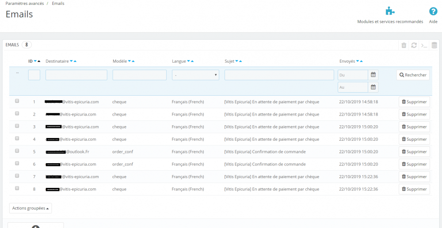Sort Langue column ascending
442x228 pixels.
pos(192,61)
